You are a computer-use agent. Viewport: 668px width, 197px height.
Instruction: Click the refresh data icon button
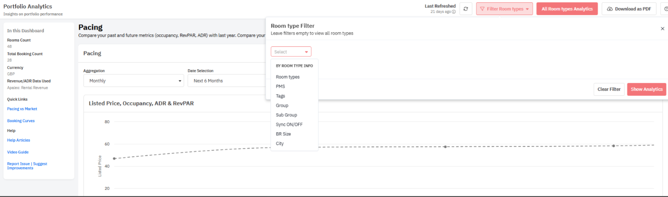click(466, 9)
